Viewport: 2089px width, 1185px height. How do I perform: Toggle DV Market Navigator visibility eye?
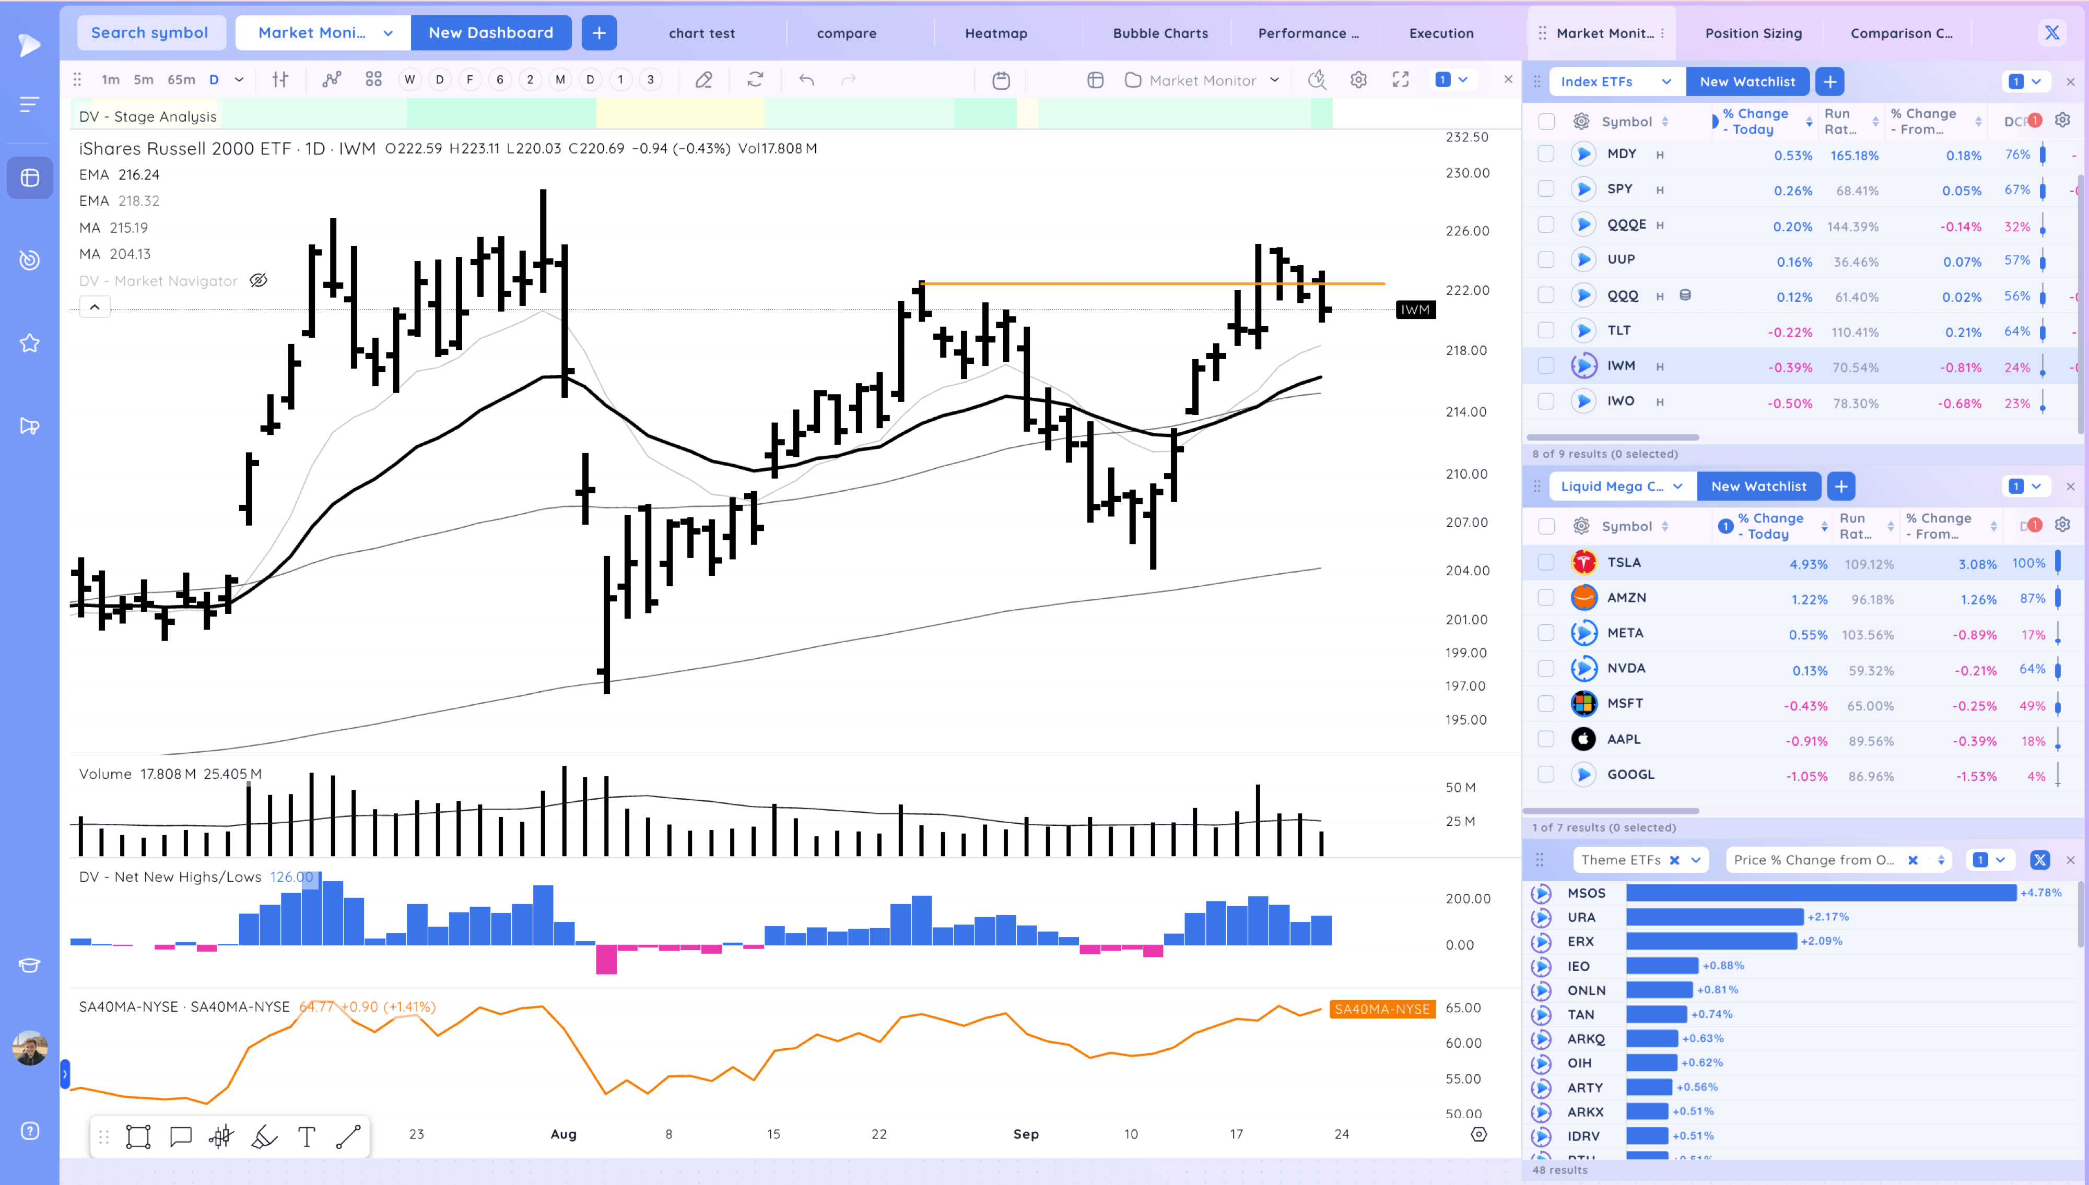[x=258, y=281]
